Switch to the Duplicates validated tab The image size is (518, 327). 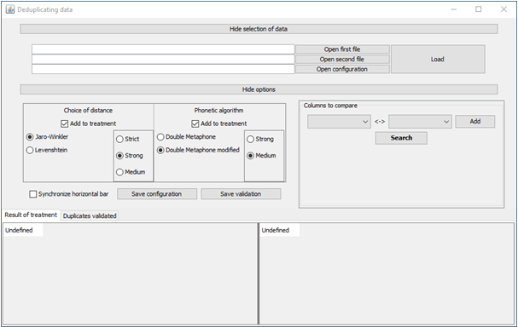(90, 216)
